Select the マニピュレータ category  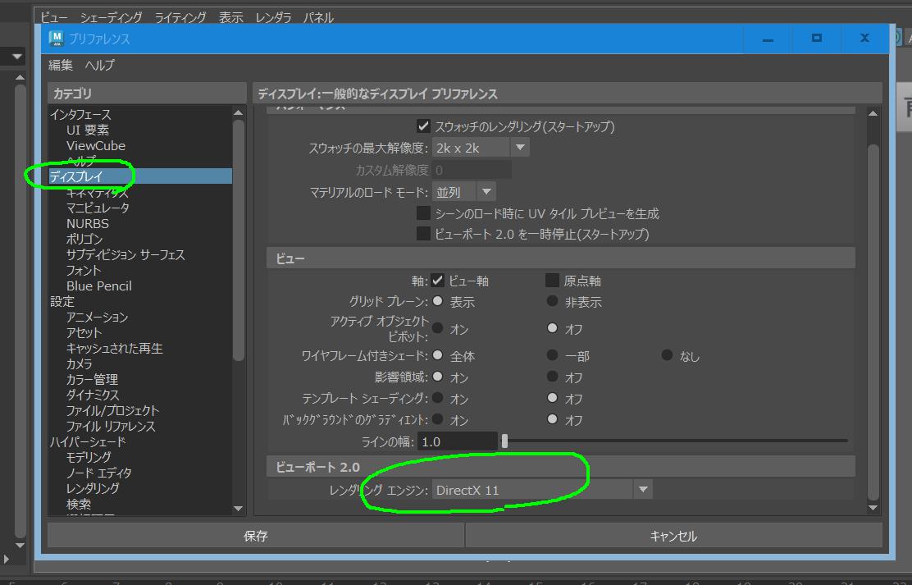click(x=98, y=208)
